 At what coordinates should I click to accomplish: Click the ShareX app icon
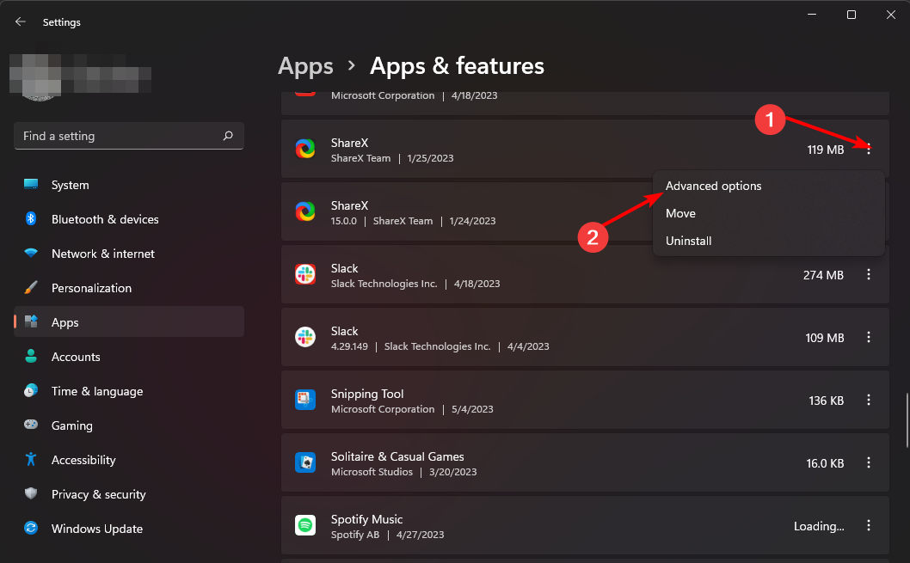point(305,149)
